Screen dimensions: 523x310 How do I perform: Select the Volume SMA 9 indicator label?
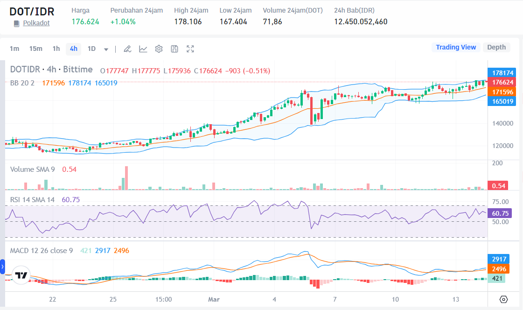(32, 169)
